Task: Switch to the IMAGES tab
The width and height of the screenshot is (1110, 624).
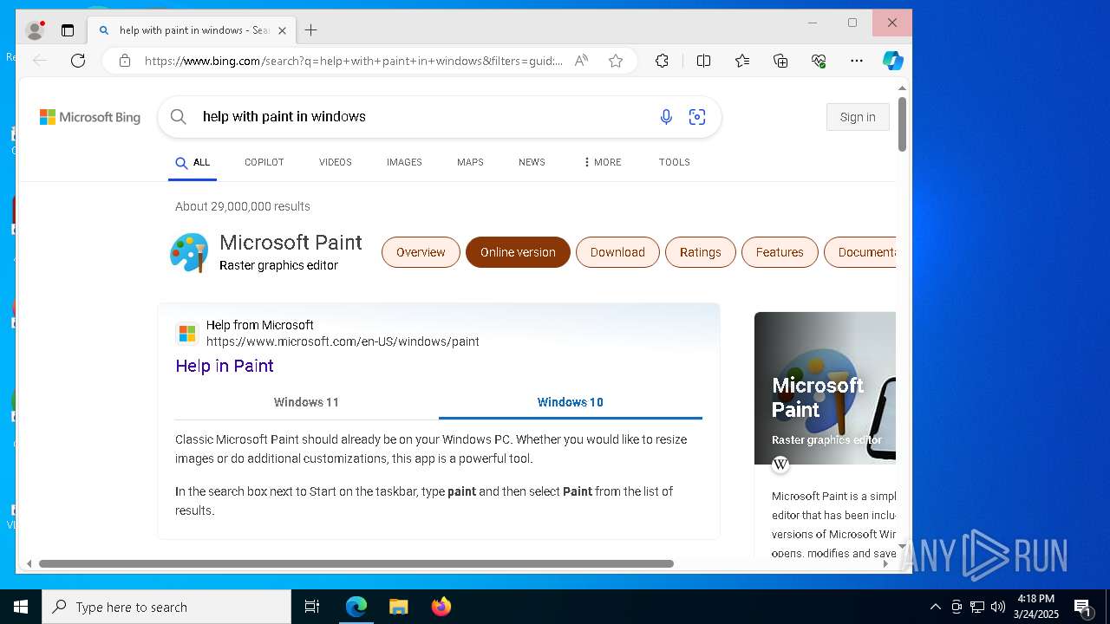Action: tap(404, 162)
